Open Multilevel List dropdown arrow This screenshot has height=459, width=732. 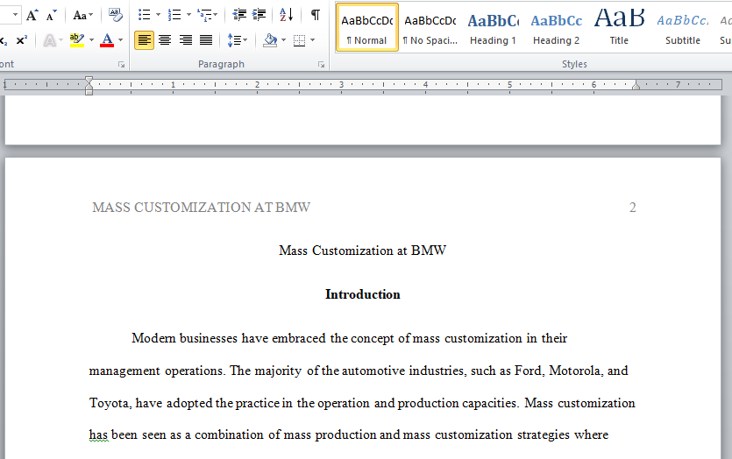pyautogui.click(x=215, y=15)
